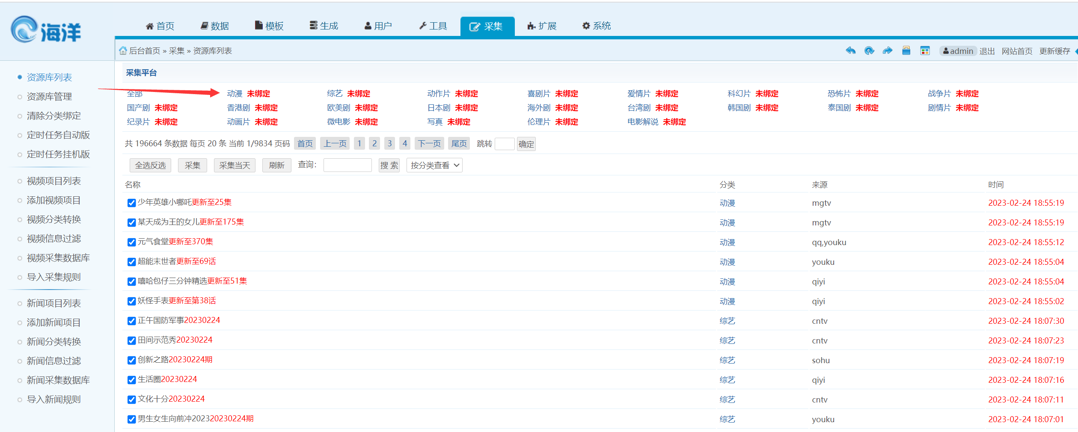Screen dimensions: 1078x432
Task: Click the blue forward arrow icon
Action: pos(888,51)
